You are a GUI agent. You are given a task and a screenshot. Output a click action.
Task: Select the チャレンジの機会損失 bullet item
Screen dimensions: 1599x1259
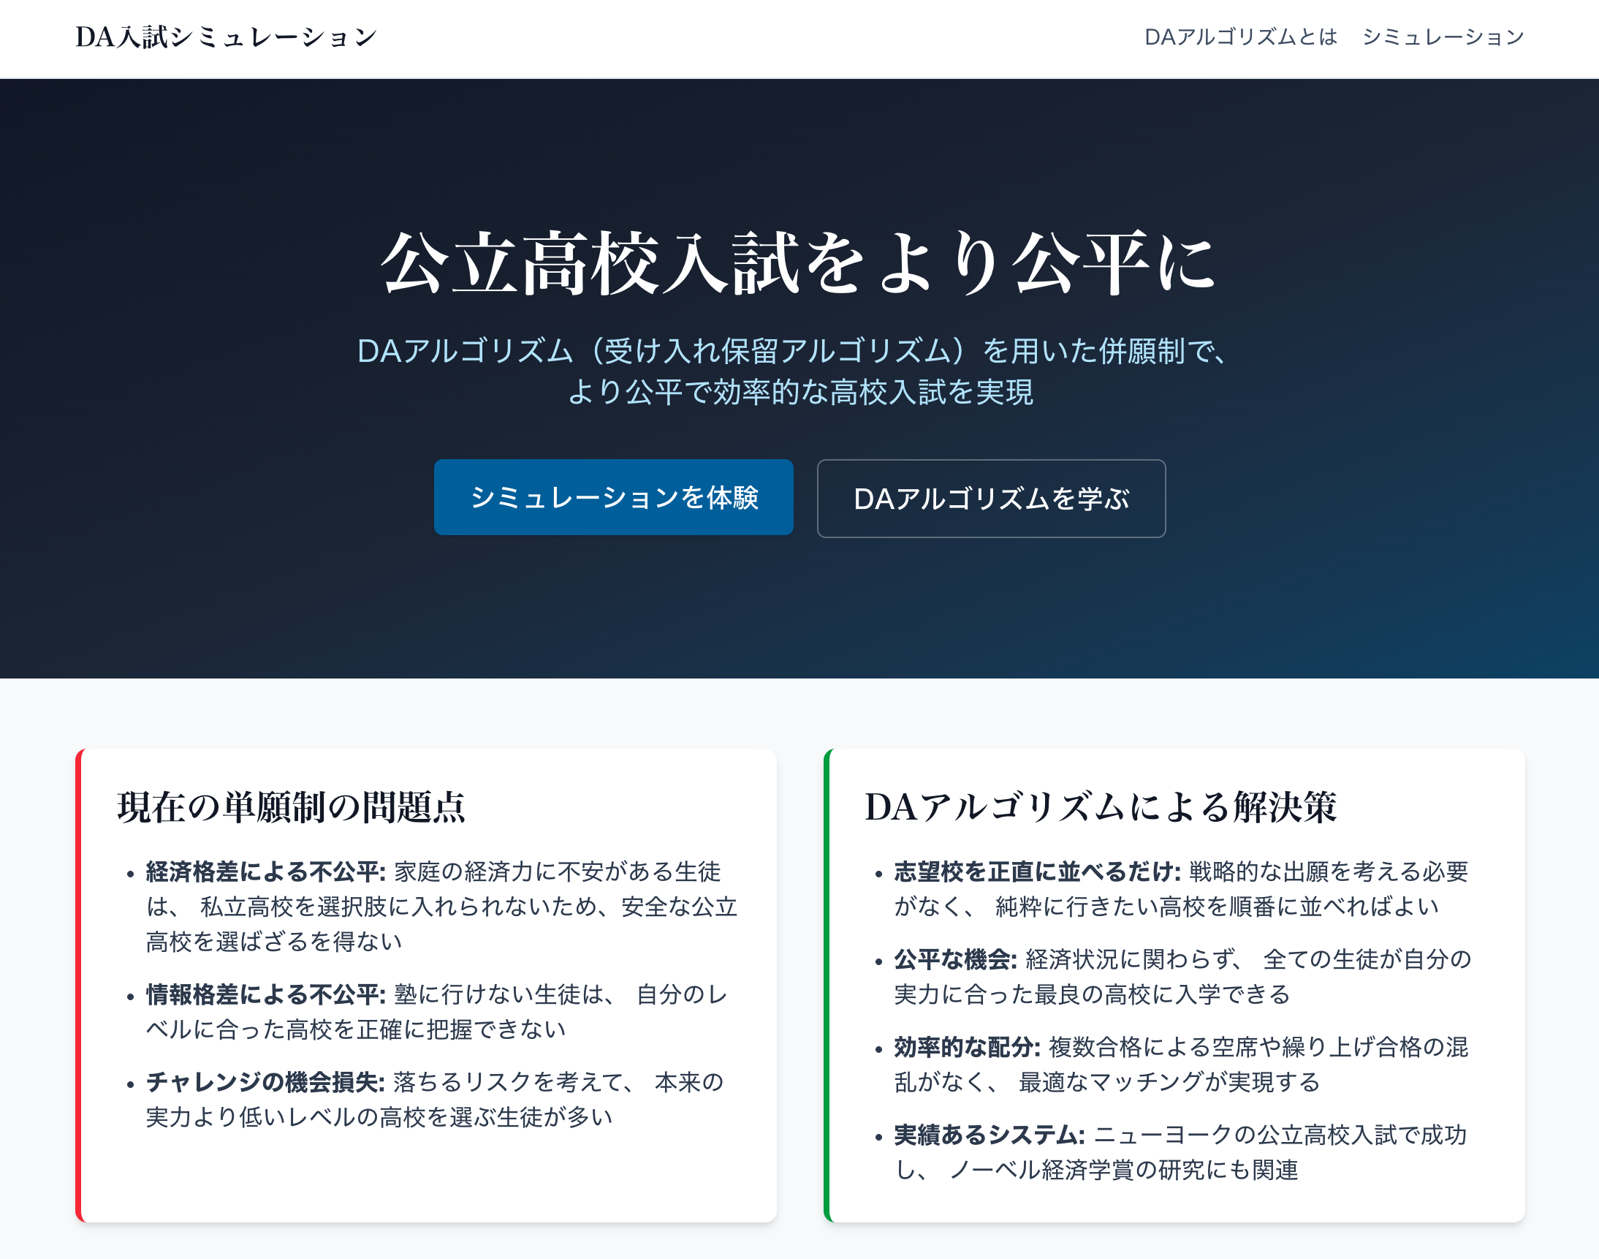tap(265, 1082)
